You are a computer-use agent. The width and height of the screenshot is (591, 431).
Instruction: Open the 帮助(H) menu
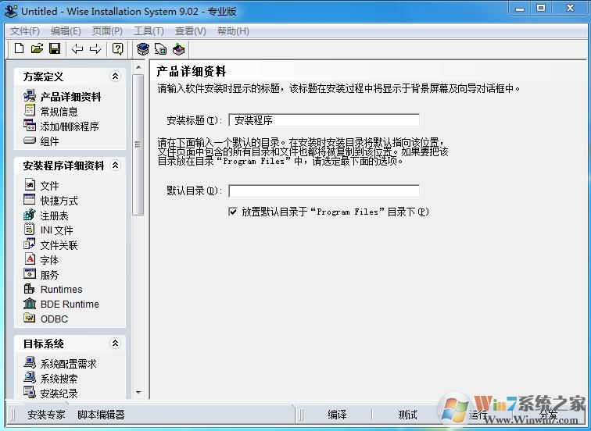(x=233, y=31)
